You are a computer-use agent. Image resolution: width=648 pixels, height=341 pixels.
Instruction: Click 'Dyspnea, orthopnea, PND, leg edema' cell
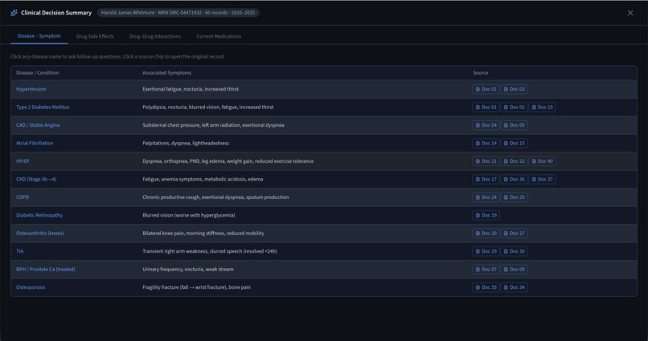point(228,161)
